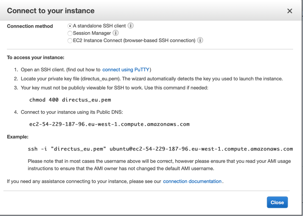Click the chmod 400 directus_eu.pem command
This screenshot has height=216, width=303.
(70, 100)
